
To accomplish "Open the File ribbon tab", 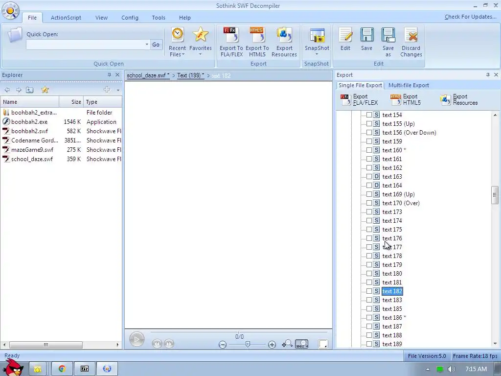I will [32, 18].
